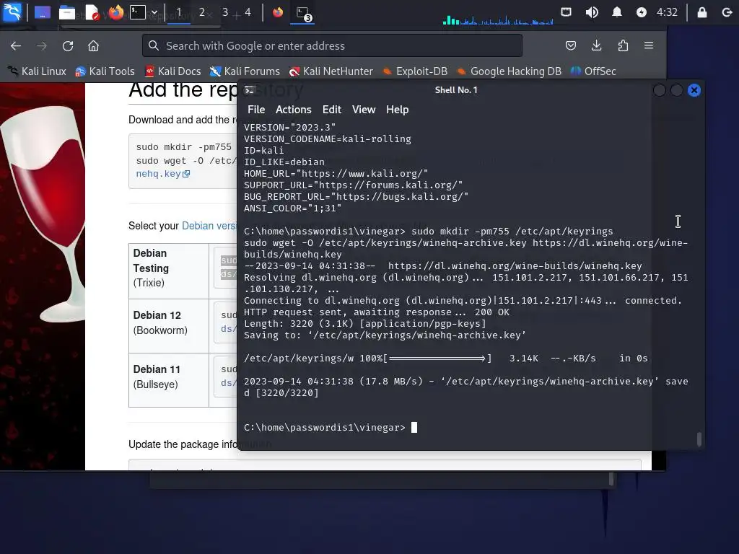The height and width of the screenshot is (554, 739).
Task: Click the volume speaker icon
Action: pos(592,12)
